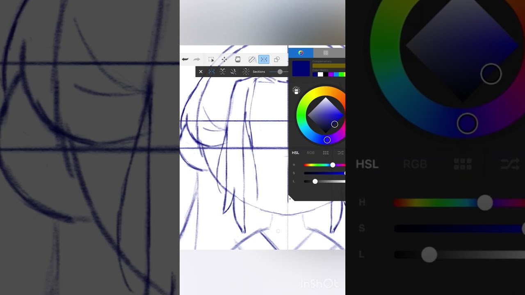Pick the olive Complementary color bar
Viewport: 525px width, 295px height.
(x=329, y=66)
